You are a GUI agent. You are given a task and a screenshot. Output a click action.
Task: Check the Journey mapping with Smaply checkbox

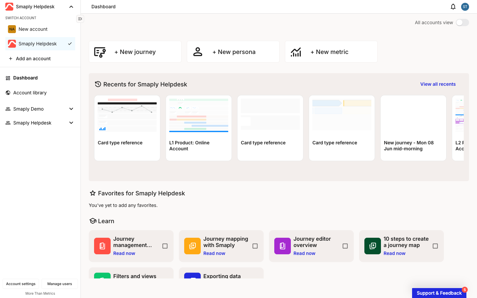[x=255, y=246]
